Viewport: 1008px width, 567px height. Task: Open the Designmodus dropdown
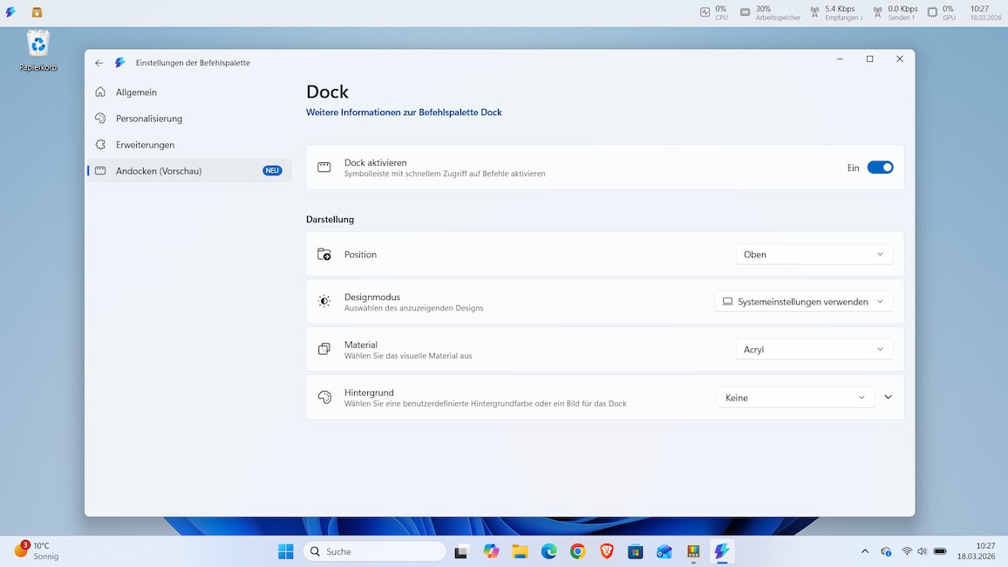click(x=804, y=302)
